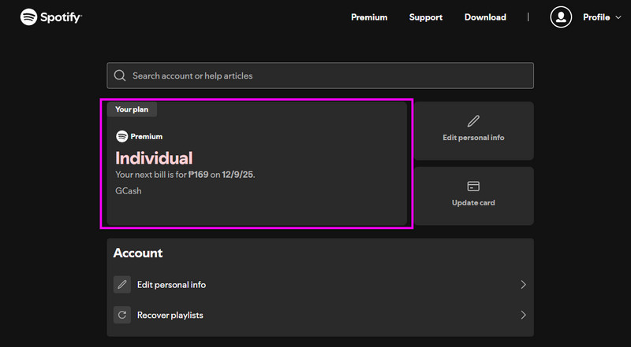
Task: Select the Update card tile label
Action: (x=473, y=203)
